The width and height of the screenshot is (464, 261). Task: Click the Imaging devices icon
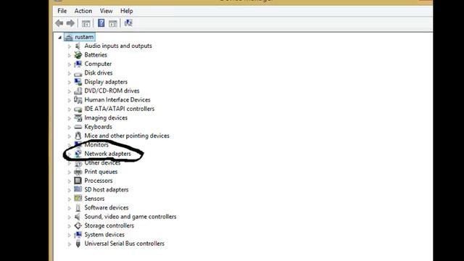78,117
